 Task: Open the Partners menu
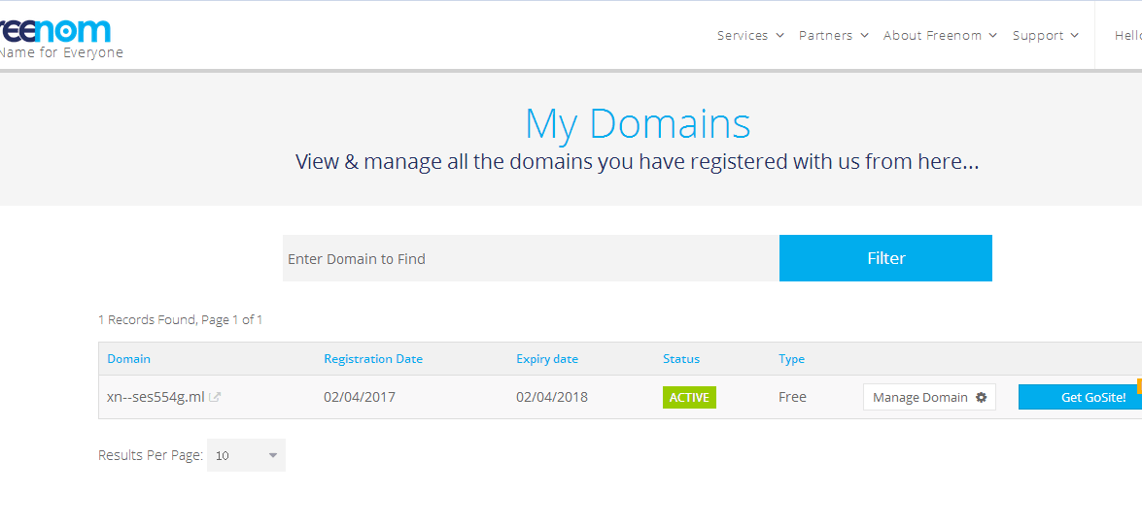(x=834, y=35)
